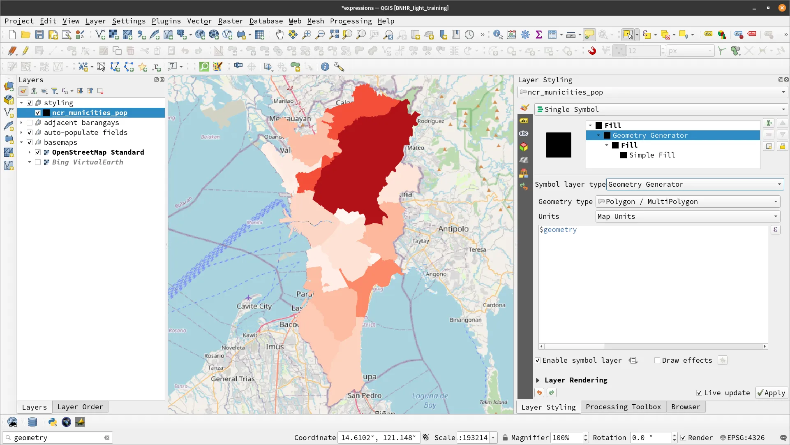Screen dimensions: 790x445
Task: Check the adjacent barangays layer visibility
Action: tap(30, 123)
